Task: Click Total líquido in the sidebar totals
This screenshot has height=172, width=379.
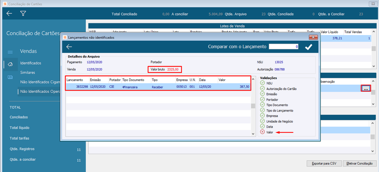Action: 19,128
